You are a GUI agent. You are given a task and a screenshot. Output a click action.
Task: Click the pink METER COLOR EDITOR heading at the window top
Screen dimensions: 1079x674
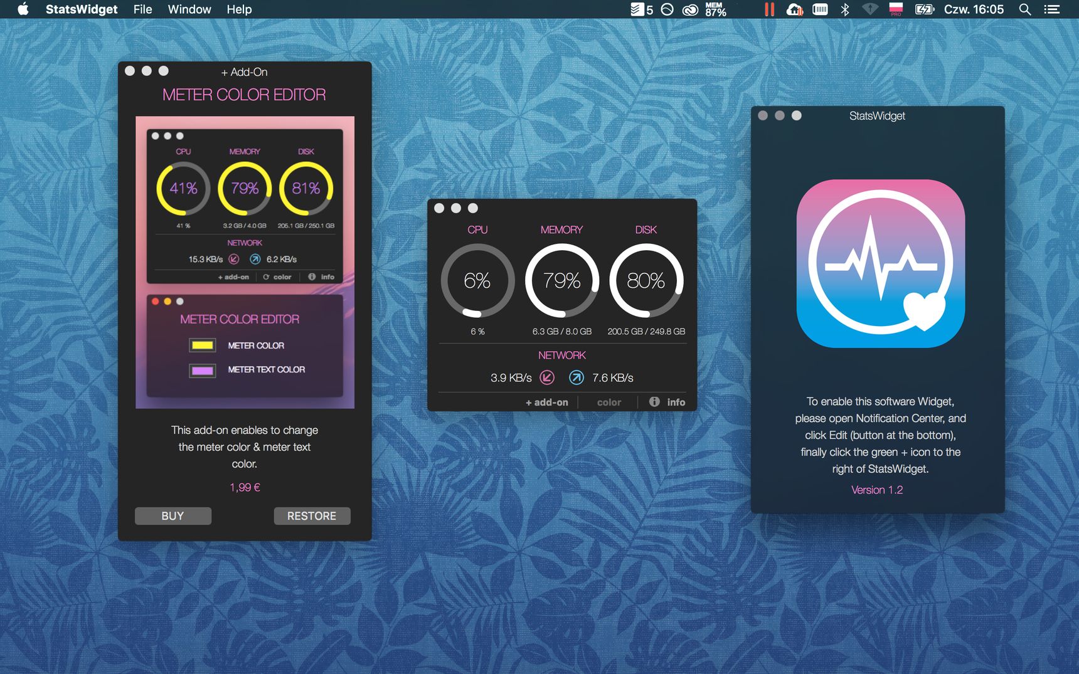coord(244,95)
